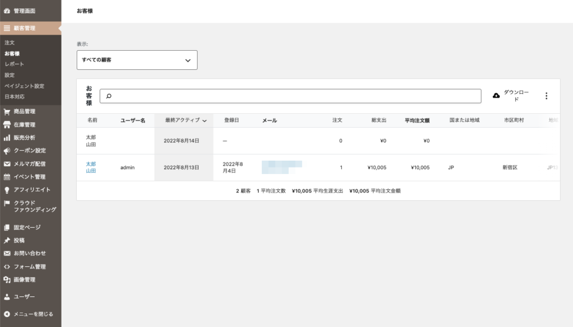
Task: Open the 注文 submenu item
Action: click(10, 42)
